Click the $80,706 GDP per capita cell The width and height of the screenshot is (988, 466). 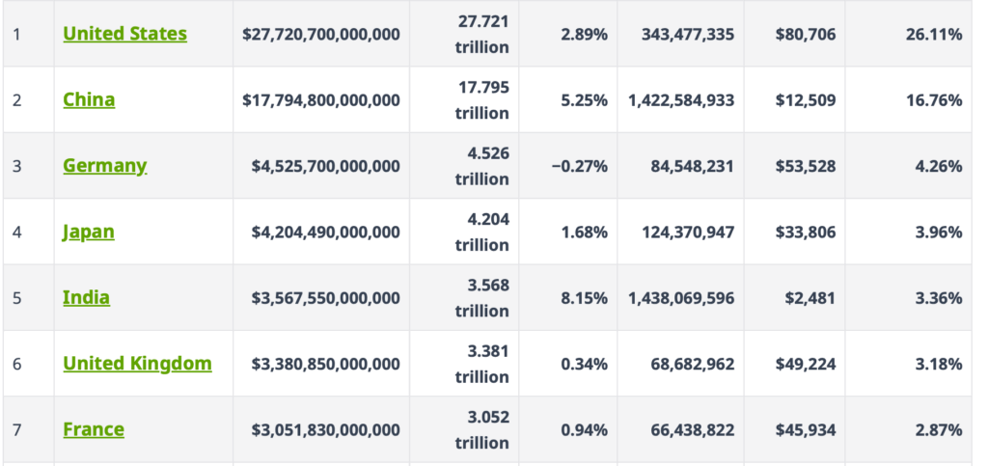tap(805, 35)
